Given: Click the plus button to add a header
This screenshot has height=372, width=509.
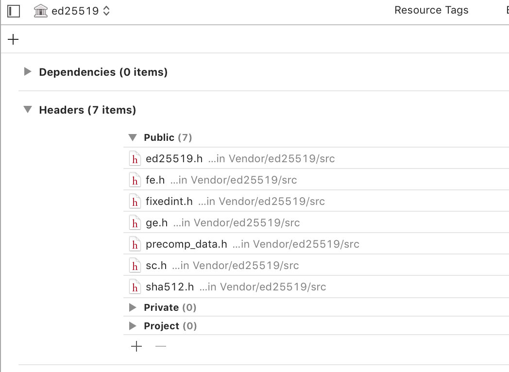Looking at the screenshot, I should coord(136,346).
